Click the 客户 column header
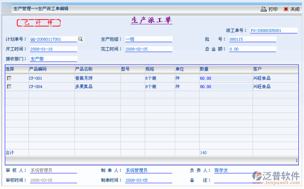Screen dimensions: 304x189 (x=257, y=69)
